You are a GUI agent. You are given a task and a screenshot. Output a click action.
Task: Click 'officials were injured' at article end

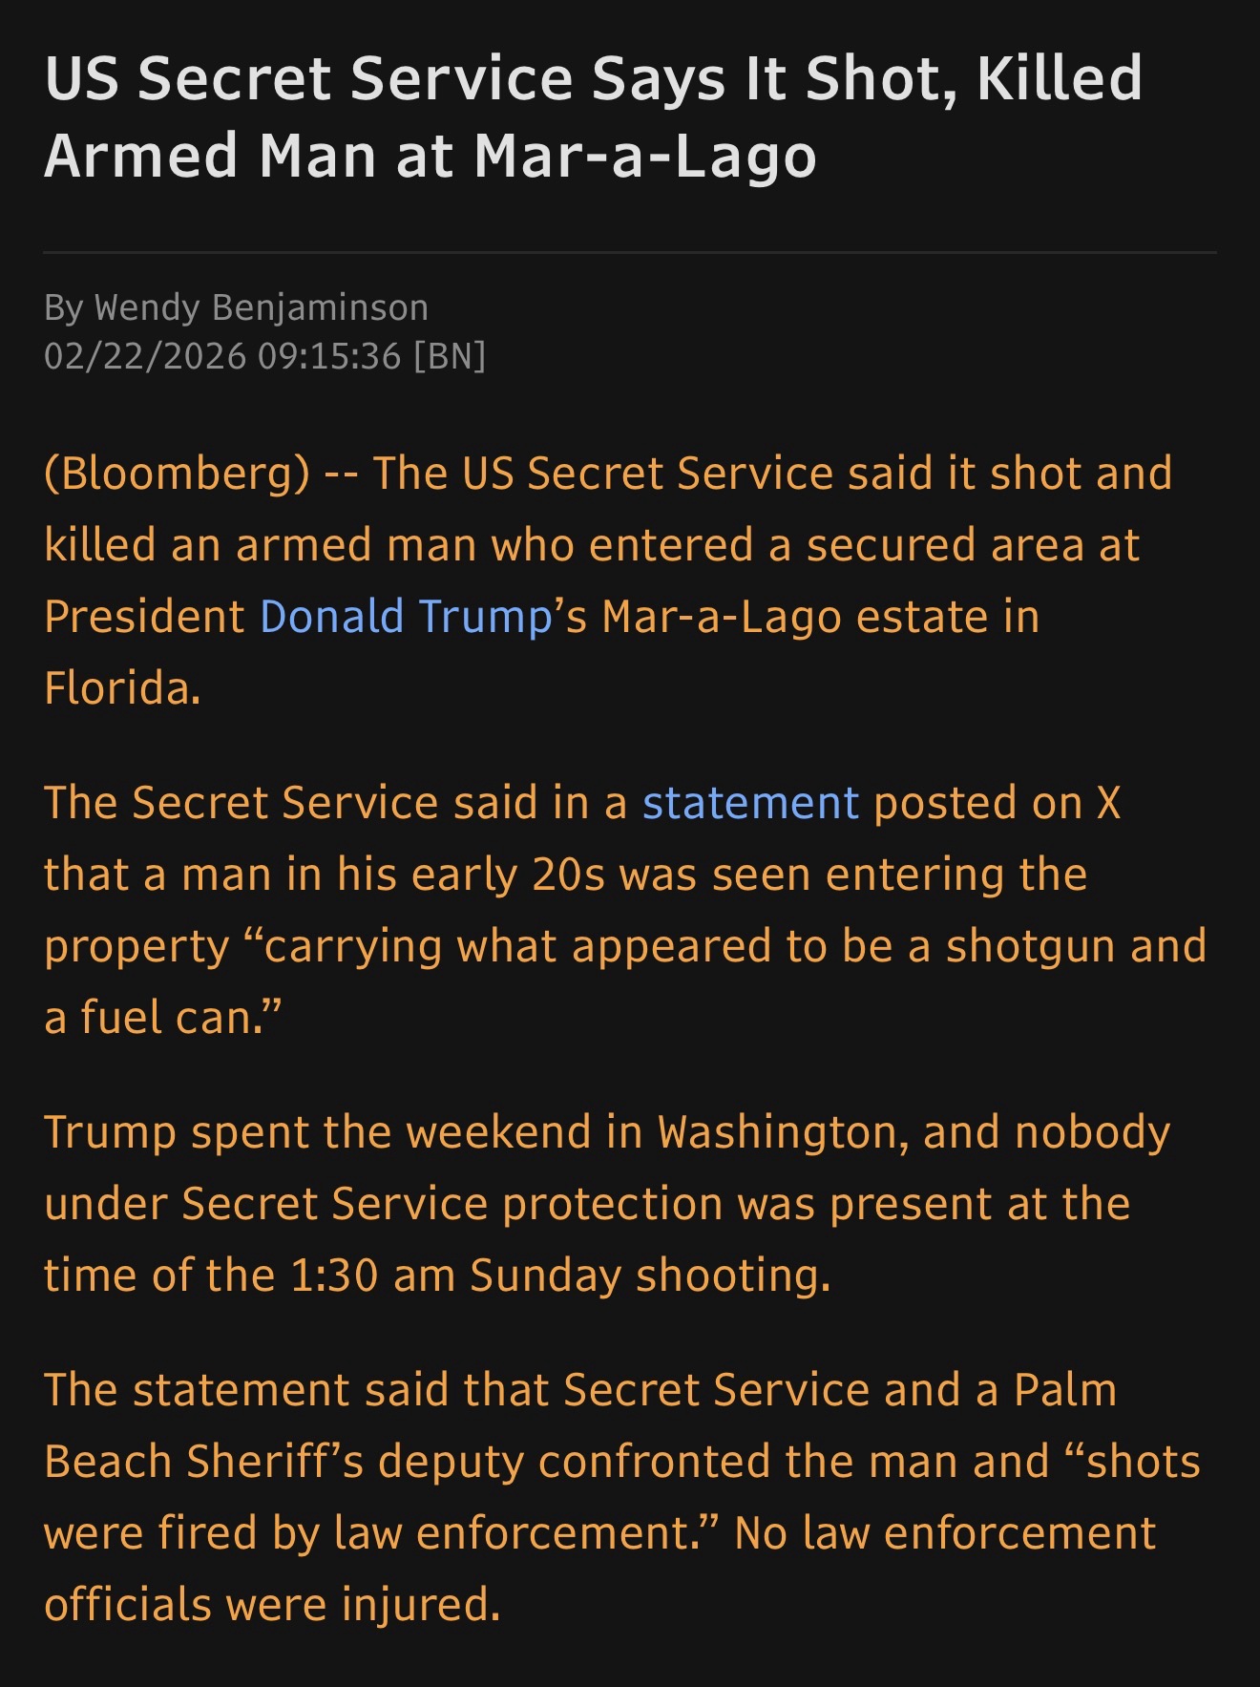pos(271,1605)
